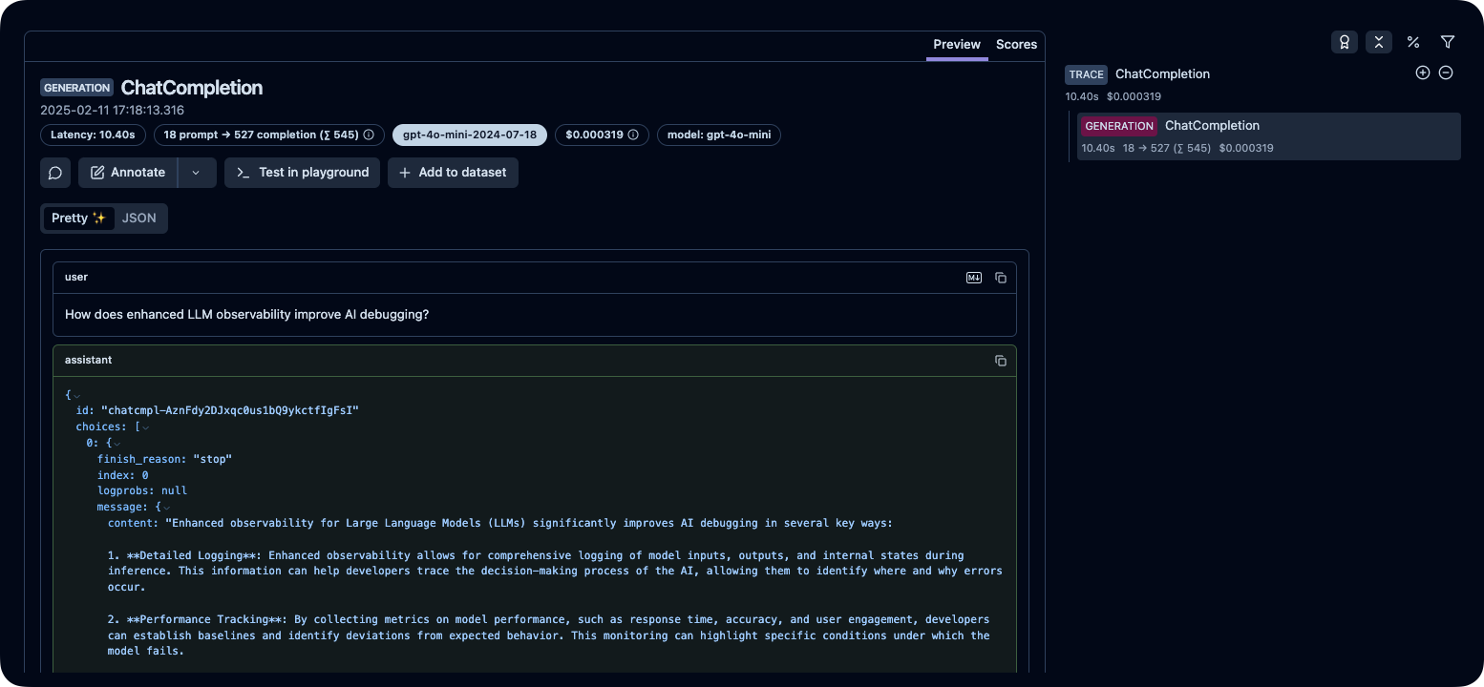Click the percent icon in trace toolbar

1412,42
